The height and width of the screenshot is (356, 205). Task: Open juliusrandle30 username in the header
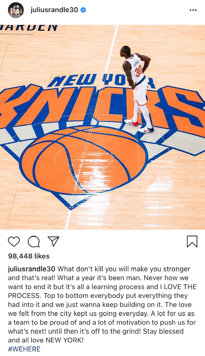pyautogui.click(x=54, y=10)
